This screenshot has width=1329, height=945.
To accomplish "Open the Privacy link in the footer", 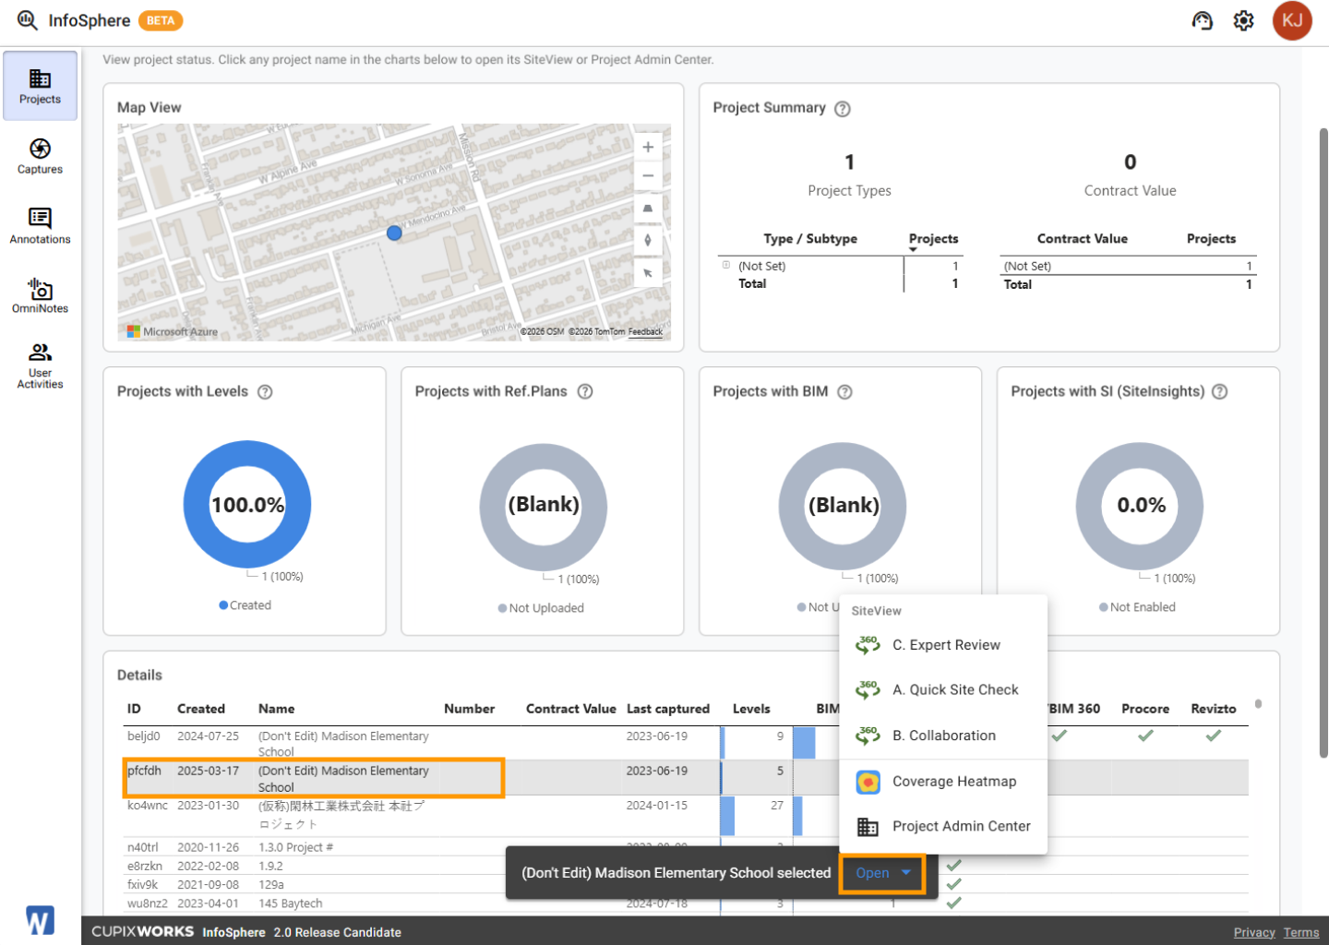I will pyautogui.click(x=1254, y=933).
